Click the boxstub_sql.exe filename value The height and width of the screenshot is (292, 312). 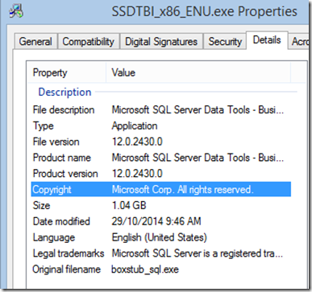coord(145,269)
